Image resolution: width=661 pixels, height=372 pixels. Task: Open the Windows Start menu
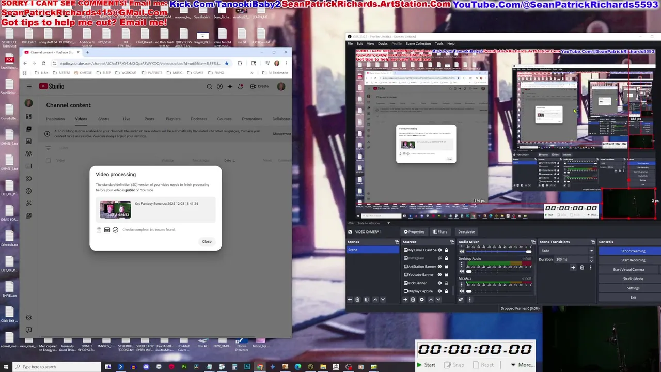pos(6,367)
